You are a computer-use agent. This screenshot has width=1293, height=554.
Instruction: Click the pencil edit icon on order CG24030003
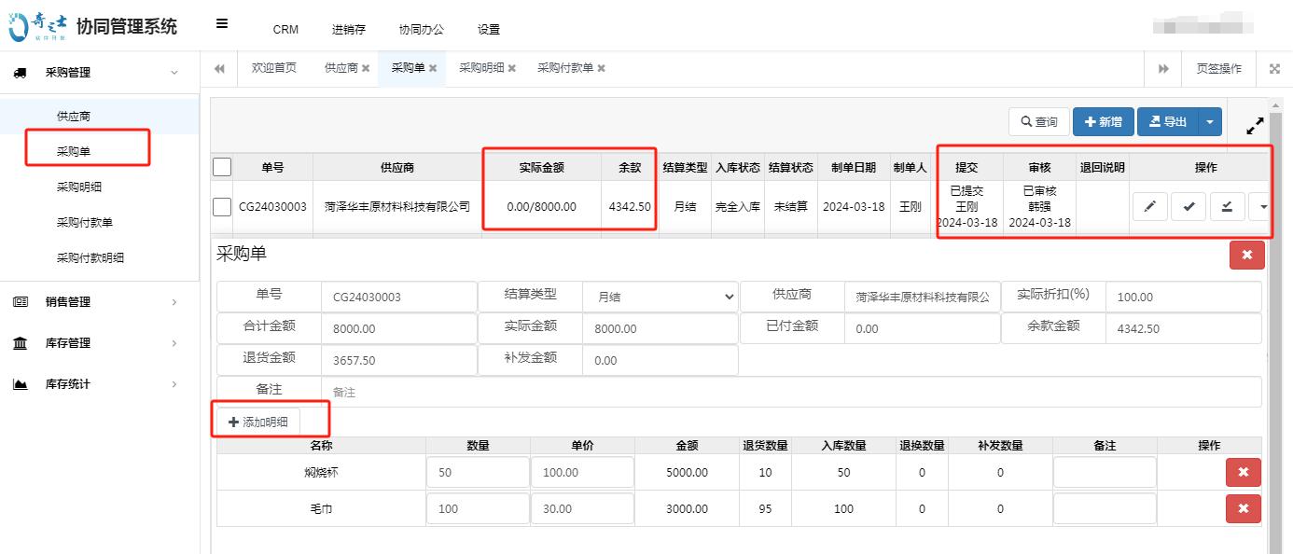tap(1149, 206)
